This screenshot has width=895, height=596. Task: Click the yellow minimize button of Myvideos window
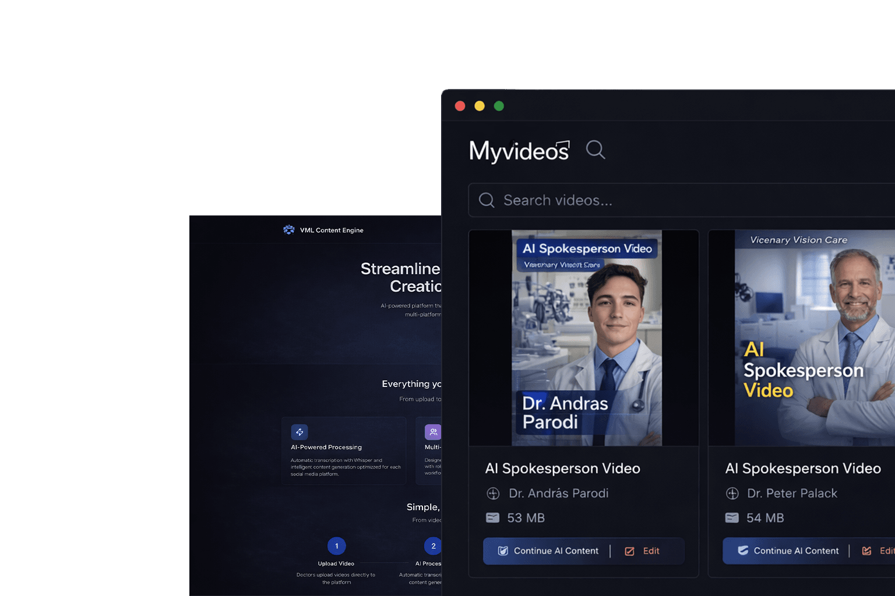pyautogui.click(x=480, y=106)
